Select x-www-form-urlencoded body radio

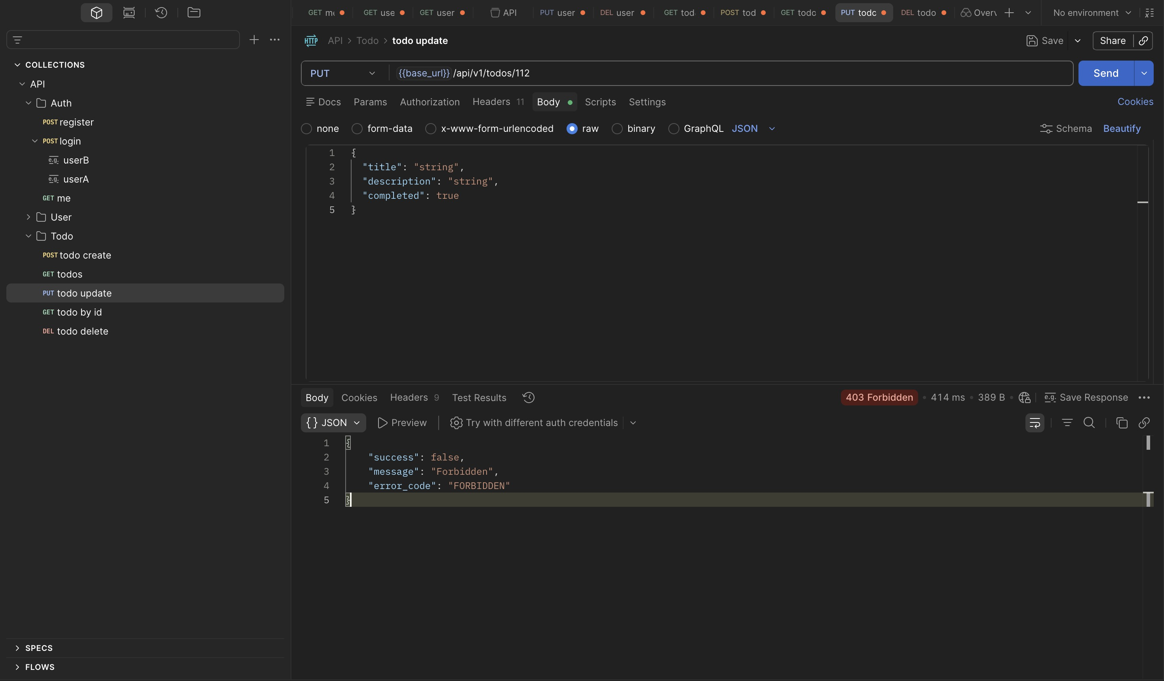tap(430, 129)
